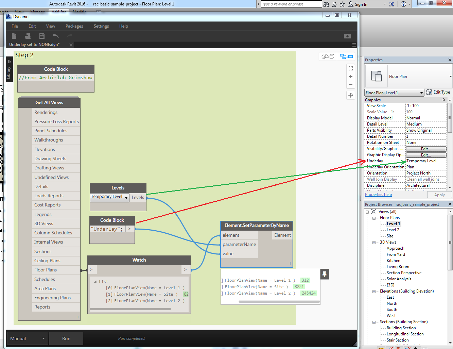Screen dimensions: 453x349
Task: Open the Sign In dropdown arrow
Action: pos(385,4)
